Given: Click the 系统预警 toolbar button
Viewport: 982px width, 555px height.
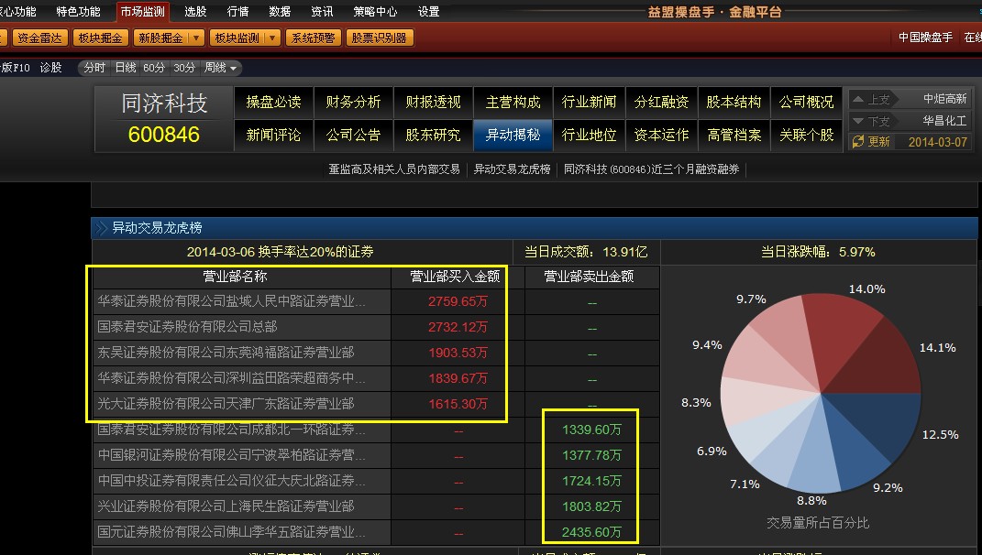Looking at the screenshot, I should 314,38.
